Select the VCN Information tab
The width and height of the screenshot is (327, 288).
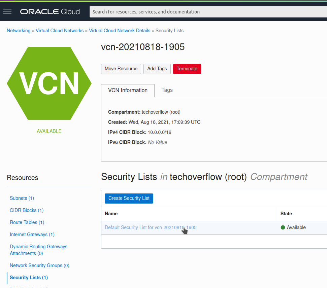pyautogui.click(x=128, y=91)
